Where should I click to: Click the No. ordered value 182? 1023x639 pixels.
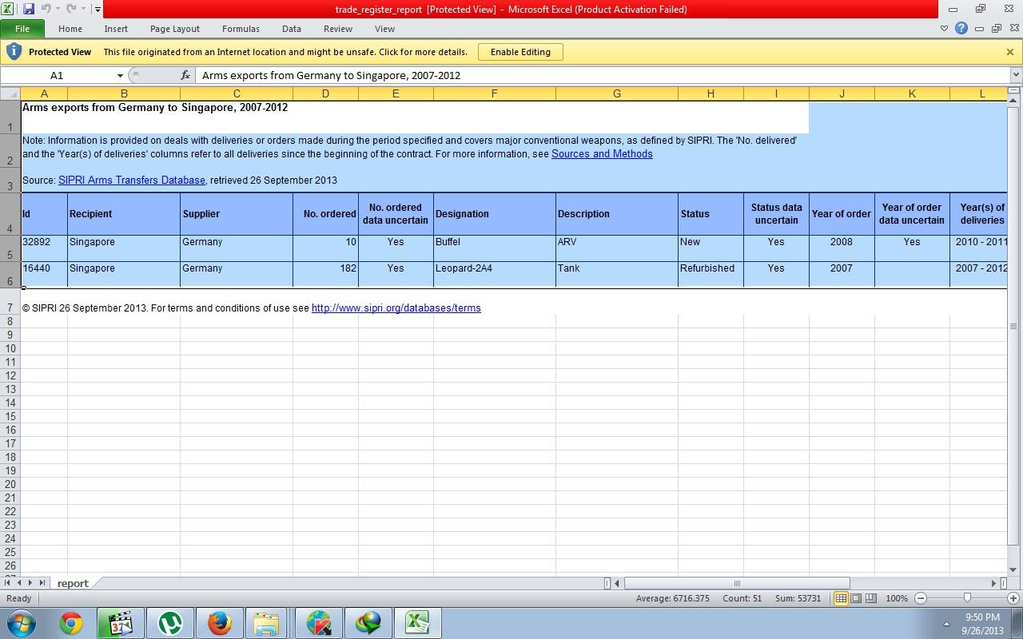coord(325,274)
